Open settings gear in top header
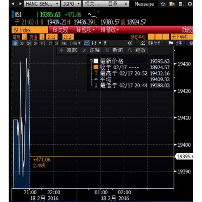202x202 pixels. (190, 4)
